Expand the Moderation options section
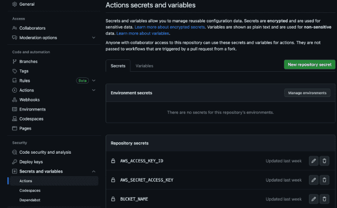 point(94,38)
